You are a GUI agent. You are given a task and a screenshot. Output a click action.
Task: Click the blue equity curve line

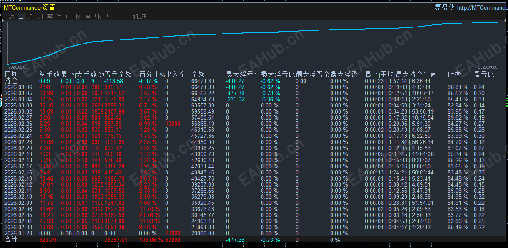[x=253, y=34]
